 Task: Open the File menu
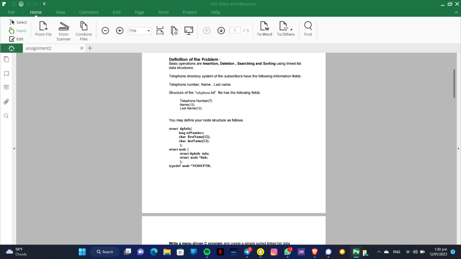pos(11,12)
